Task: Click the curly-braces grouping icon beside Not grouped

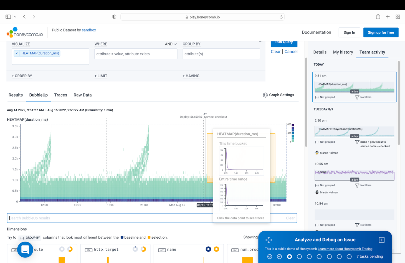Action: point(317,97)
